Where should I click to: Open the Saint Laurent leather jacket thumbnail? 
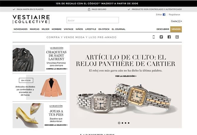pos(29,58)
